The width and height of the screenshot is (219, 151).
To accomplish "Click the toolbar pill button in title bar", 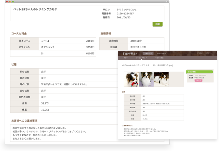I will click(x=166, y=2).
